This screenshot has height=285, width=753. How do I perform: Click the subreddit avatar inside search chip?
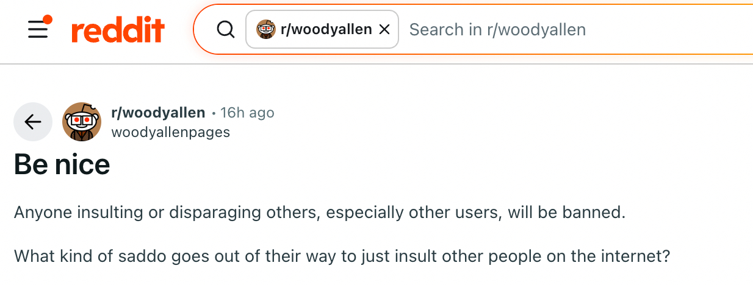point(265,29)
